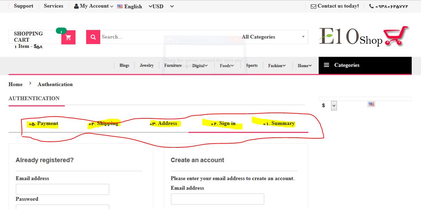The height and width of the screenshot is (209, 421).
Task: Click the E10 Shop logo
Action: (x=364, y=36)
